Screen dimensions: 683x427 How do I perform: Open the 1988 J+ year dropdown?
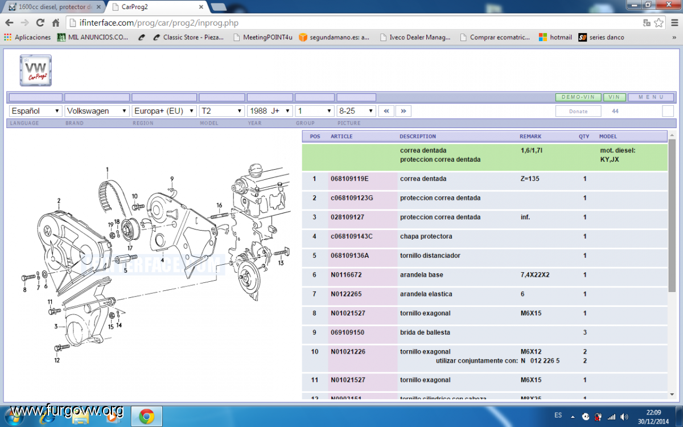click(270, 111)
